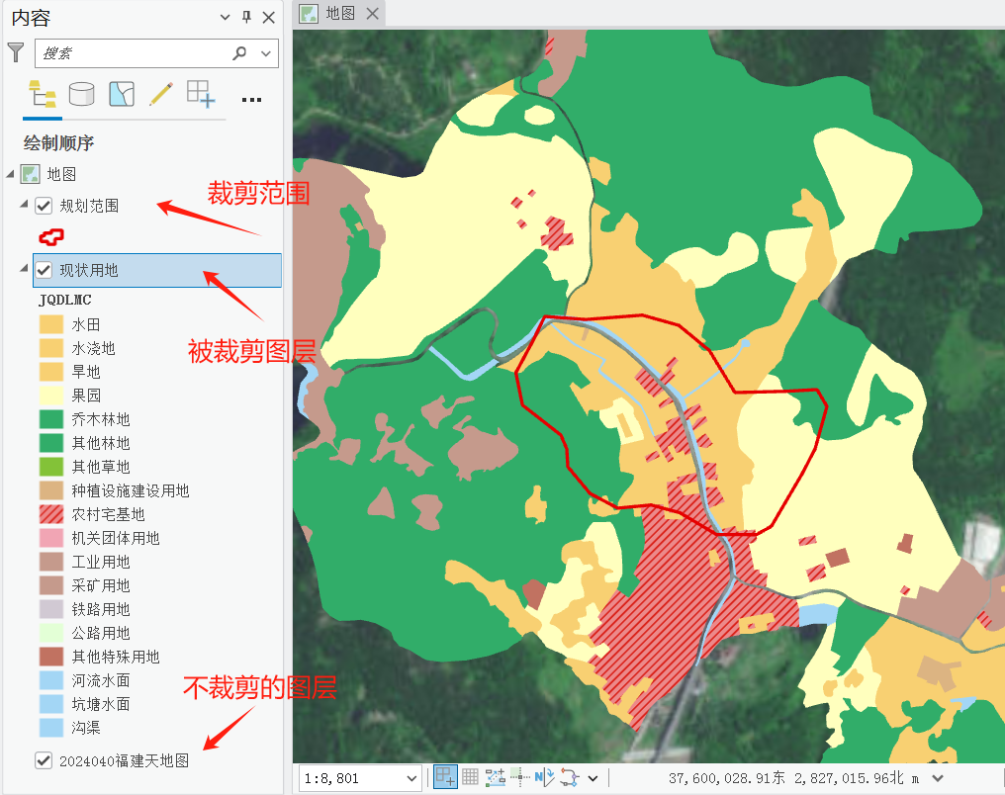Switch to the 地图 map view tab

click(x=339, y=14)
